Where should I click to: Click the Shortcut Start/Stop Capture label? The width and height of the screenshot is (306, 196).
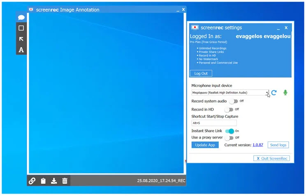pos(215,116)
